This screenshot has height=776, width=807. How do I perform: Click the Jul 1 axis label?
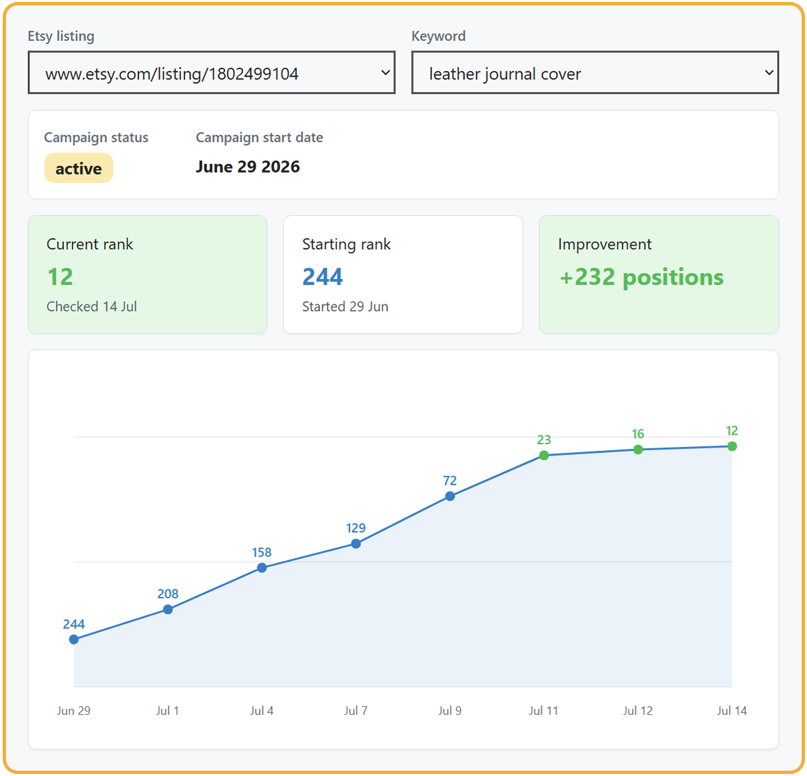point(168,711)
